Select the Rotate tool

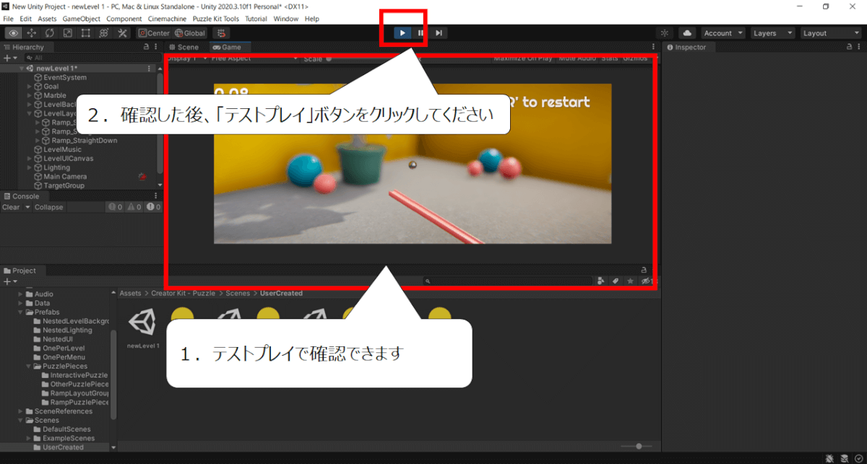50,33
